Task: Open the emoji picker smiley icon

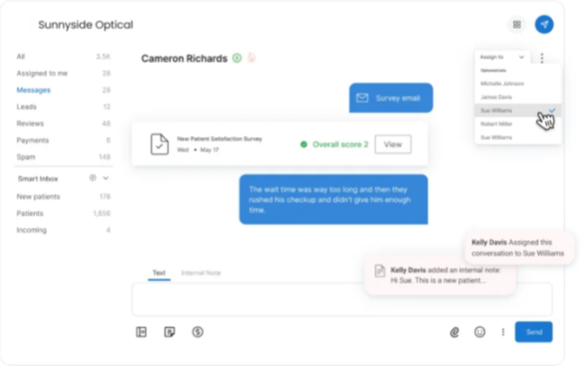Action: tap(480, 332)
